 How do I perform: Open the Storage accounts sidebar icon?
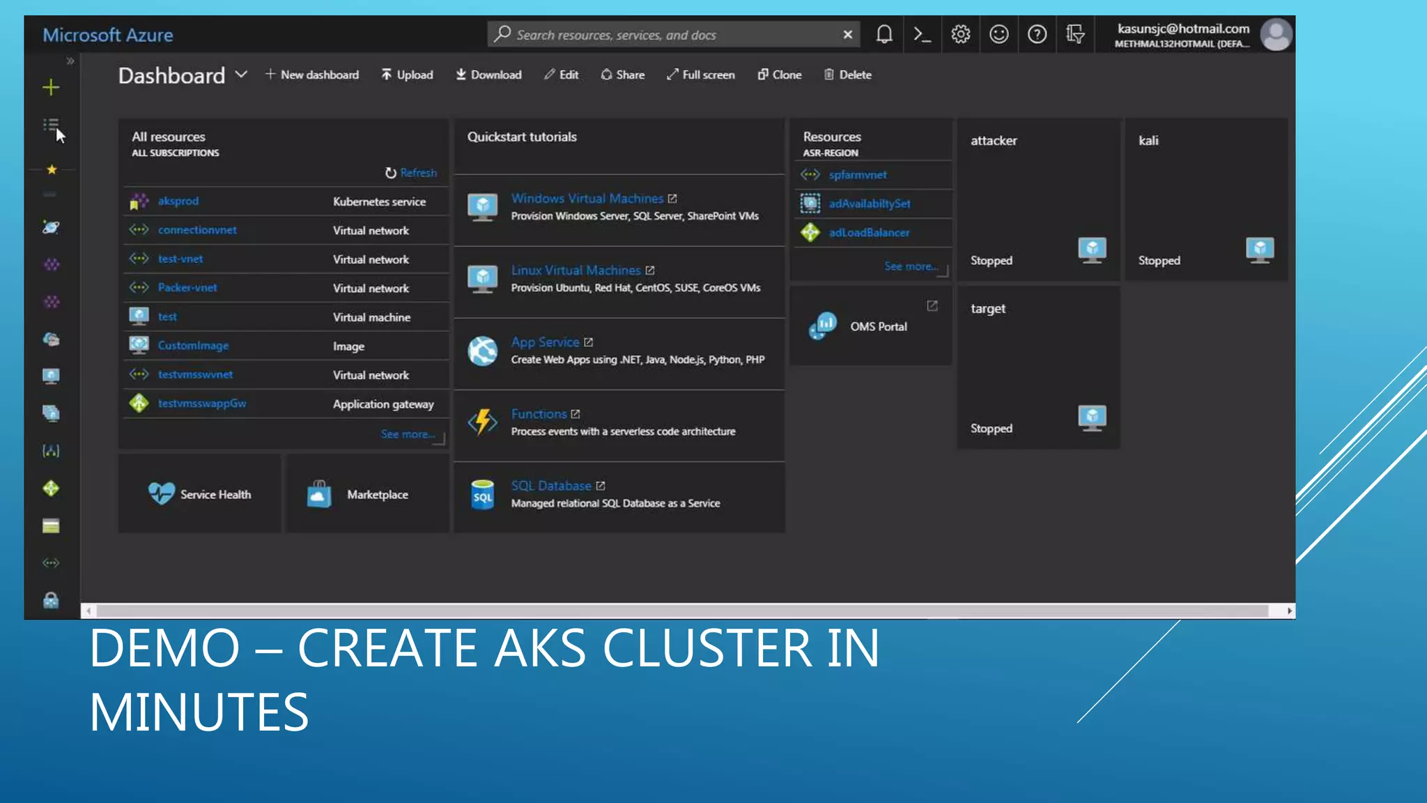[51, 526]
